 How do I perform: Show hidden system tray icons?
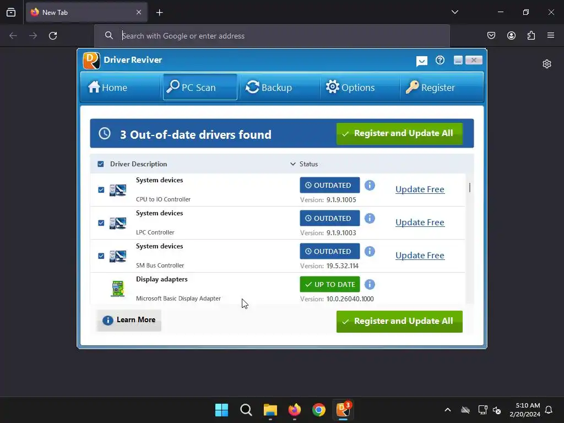tap(447, 410)
